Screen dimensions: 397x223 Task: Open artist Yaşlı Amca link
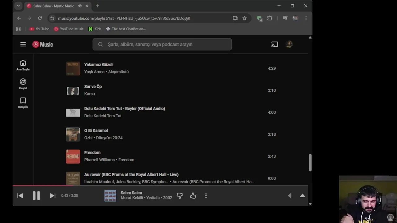[x=94, y=72]
